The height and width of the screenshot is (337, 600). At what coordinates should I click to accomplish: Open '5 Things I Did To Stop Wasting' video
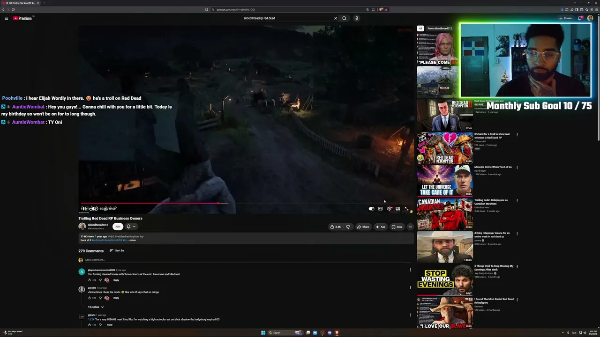point(494,268)
